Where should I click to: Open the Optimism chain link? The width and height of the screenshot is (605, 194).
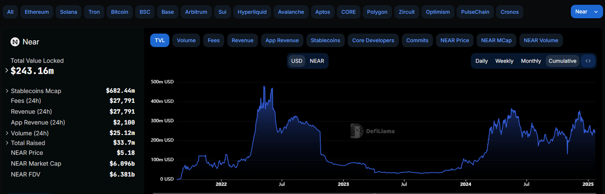pyautogui.click(x=437, y=12)
